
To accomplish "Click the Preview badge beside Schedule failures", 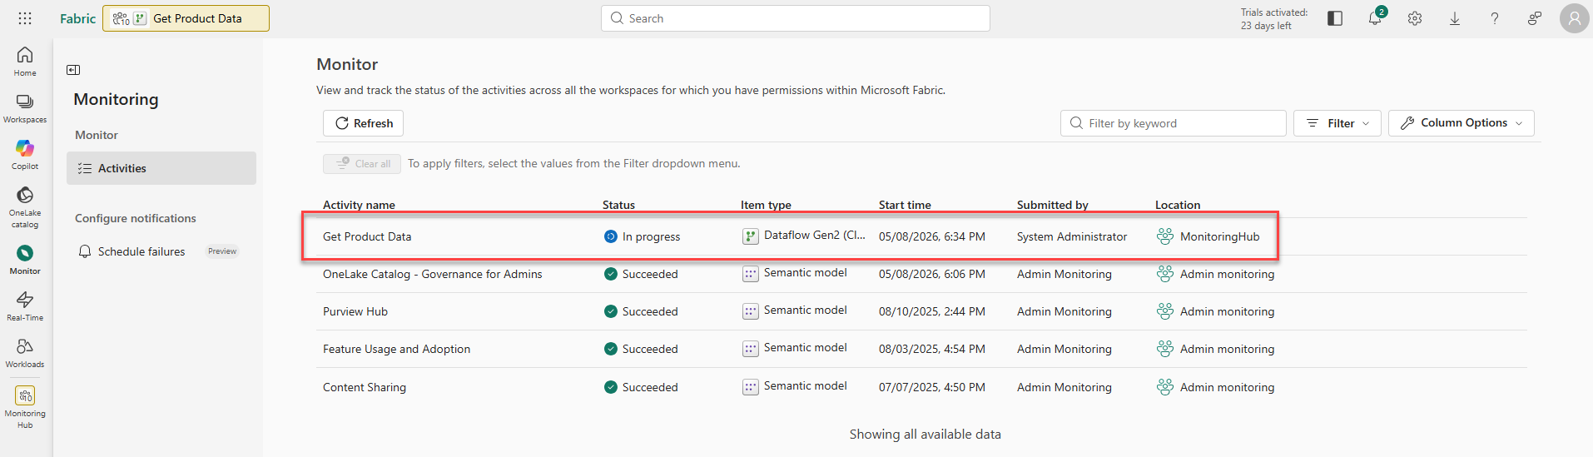I will (222, 251).
